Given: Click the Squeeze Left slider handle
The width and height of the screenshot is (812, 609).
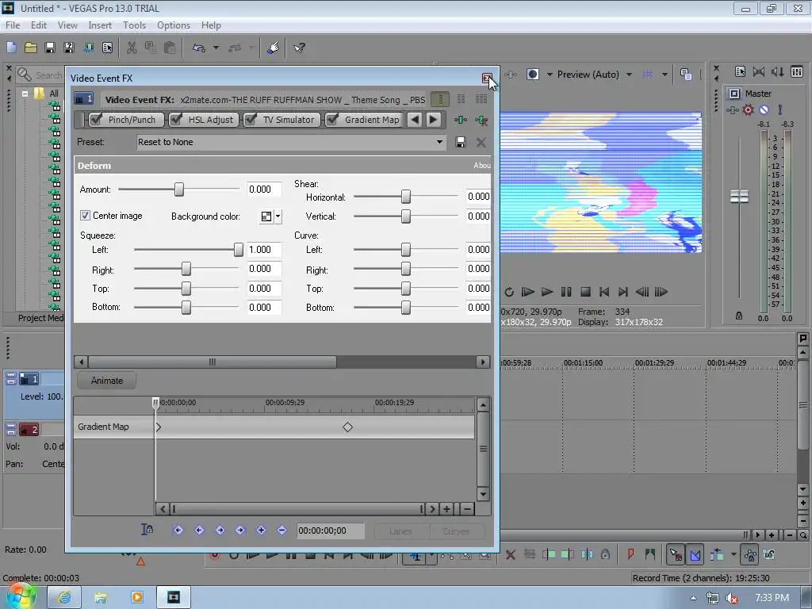Looking at the screenshot, I should pyautogui.click(x=238, y=250).
